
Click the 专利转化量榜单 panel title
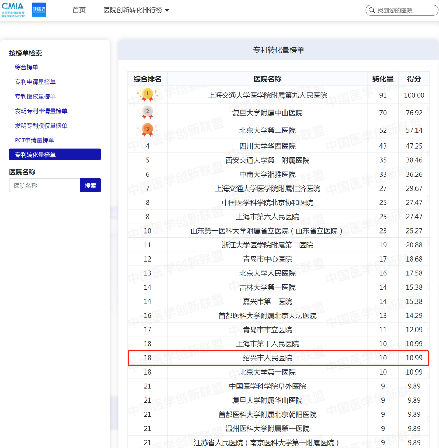pos(279,50)
